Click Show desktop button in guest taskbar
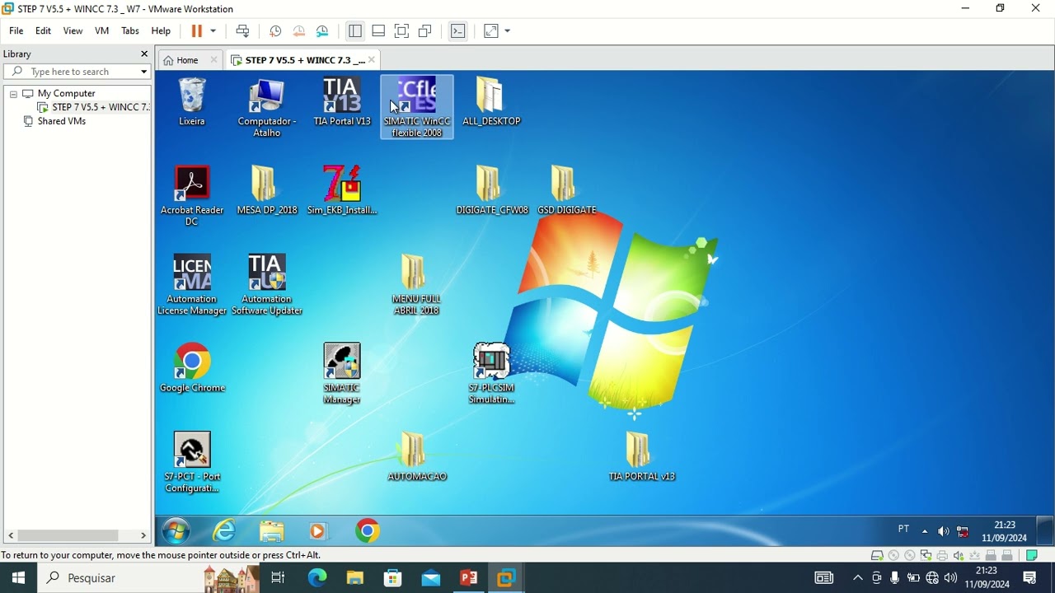The height and width of the screenshot is (593, 1055). click(x=1044, y=531)
